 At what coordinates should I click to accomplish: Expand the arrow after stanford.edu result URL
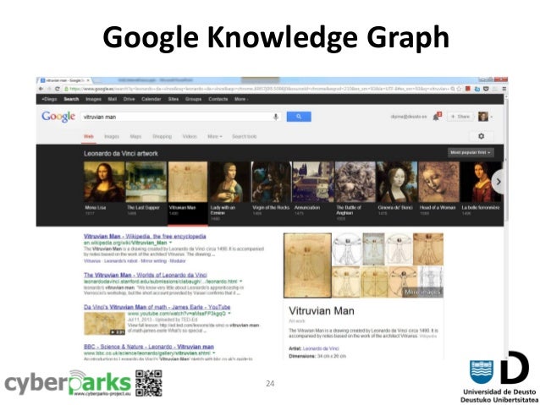coord(240,282)
